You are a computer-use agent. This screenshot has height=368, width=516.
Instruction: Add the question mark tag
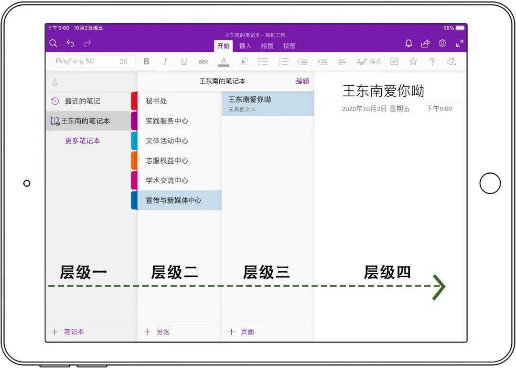coord(432,61)
